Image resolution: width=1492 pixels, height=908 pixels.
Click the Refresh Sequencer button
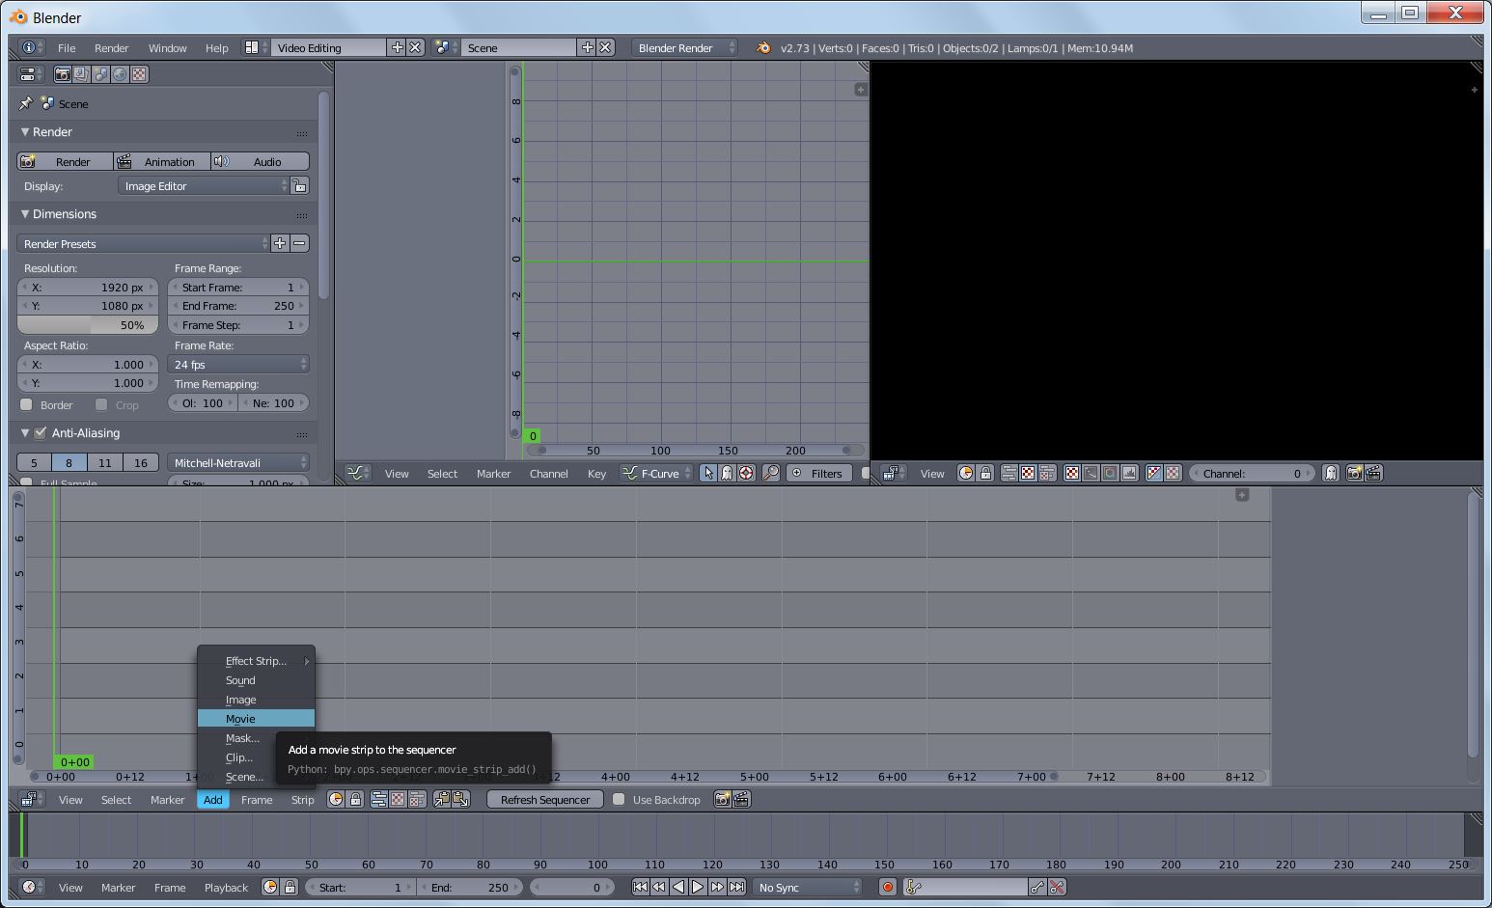(x=545, y=799)
